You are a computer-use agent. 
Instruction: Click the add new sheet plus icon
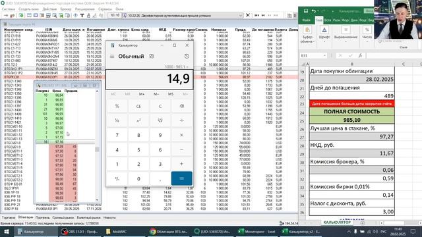point(363,223)
